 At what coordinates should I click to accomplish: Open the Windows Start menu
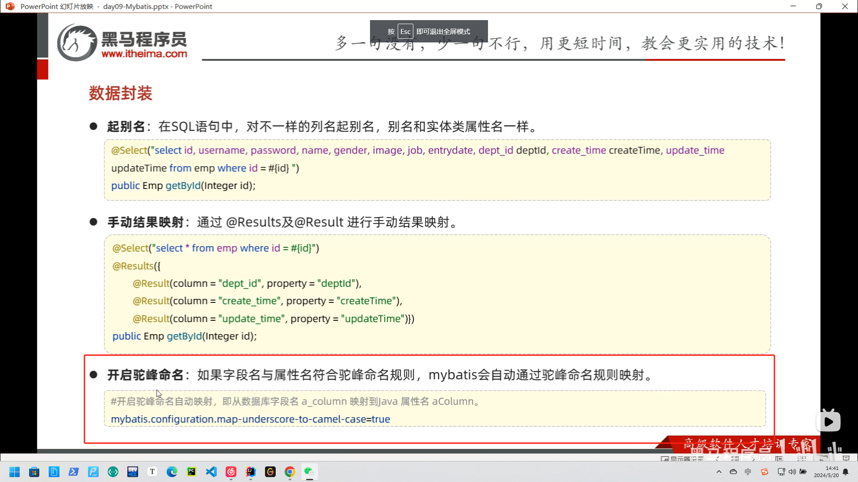14,472
